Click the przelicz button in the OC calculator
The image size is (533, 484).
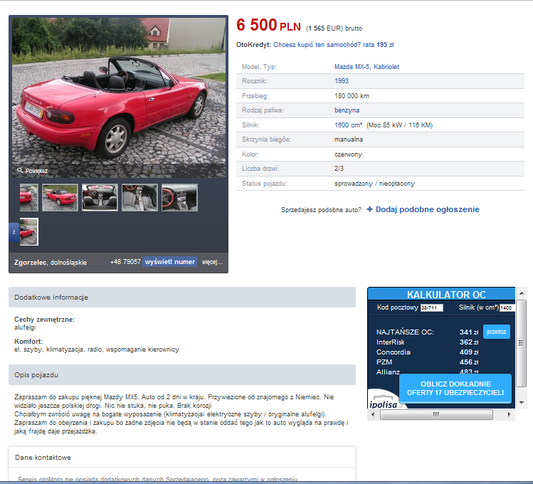click(x=496, y=332)
